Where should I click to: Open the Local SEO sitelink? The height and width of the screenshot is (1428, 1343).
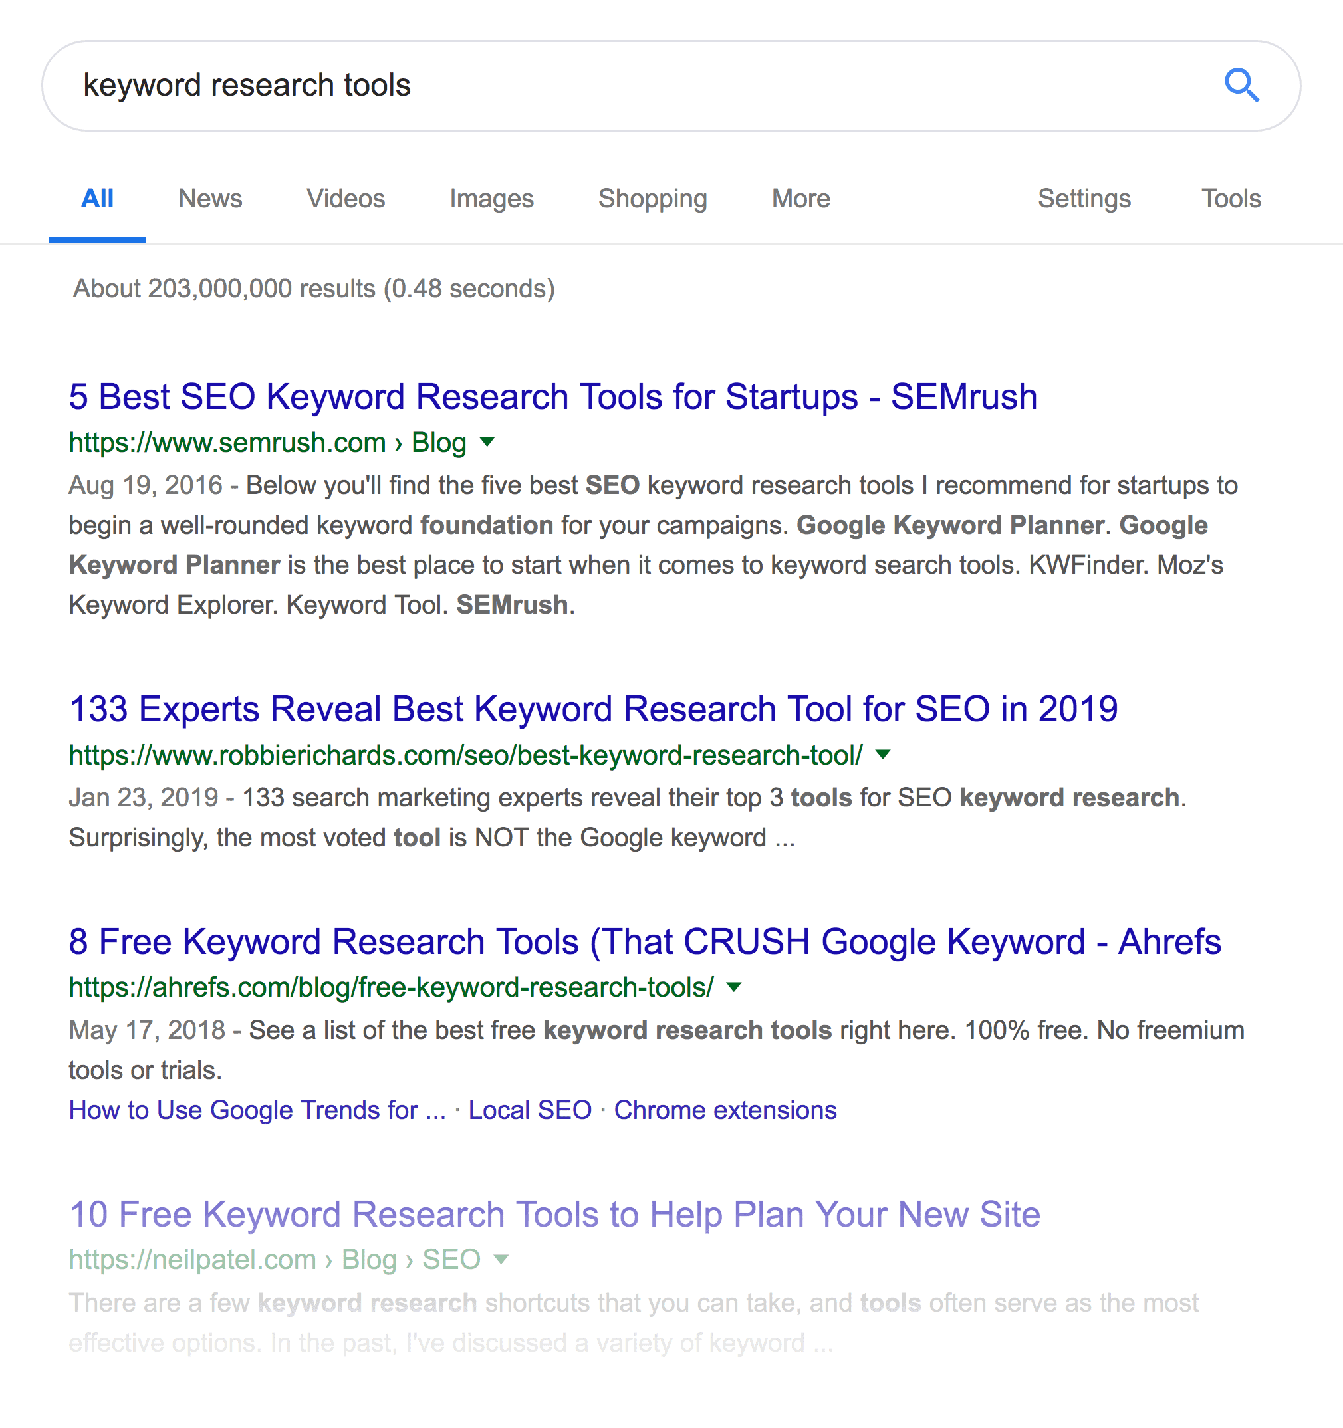tap(530, 1110)
